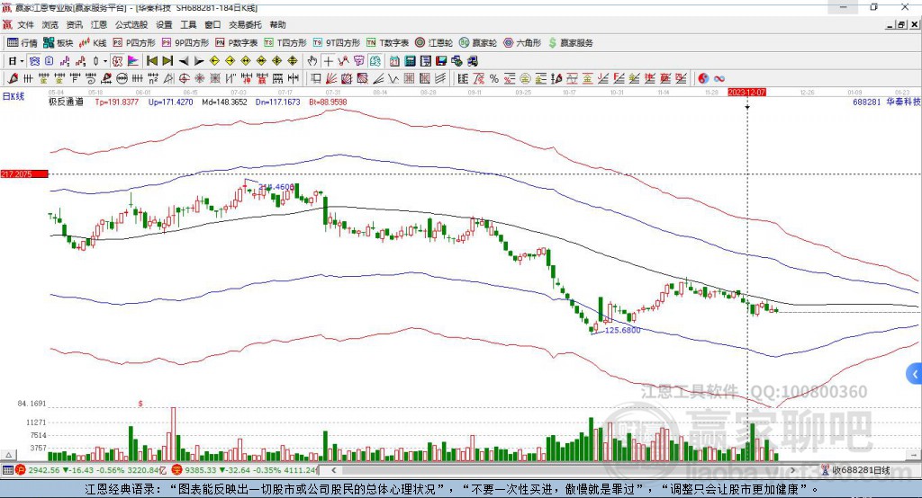This screenshot has height=498, width=922.
Task: Open the T数字表 tool
Action: pos(387,43)
